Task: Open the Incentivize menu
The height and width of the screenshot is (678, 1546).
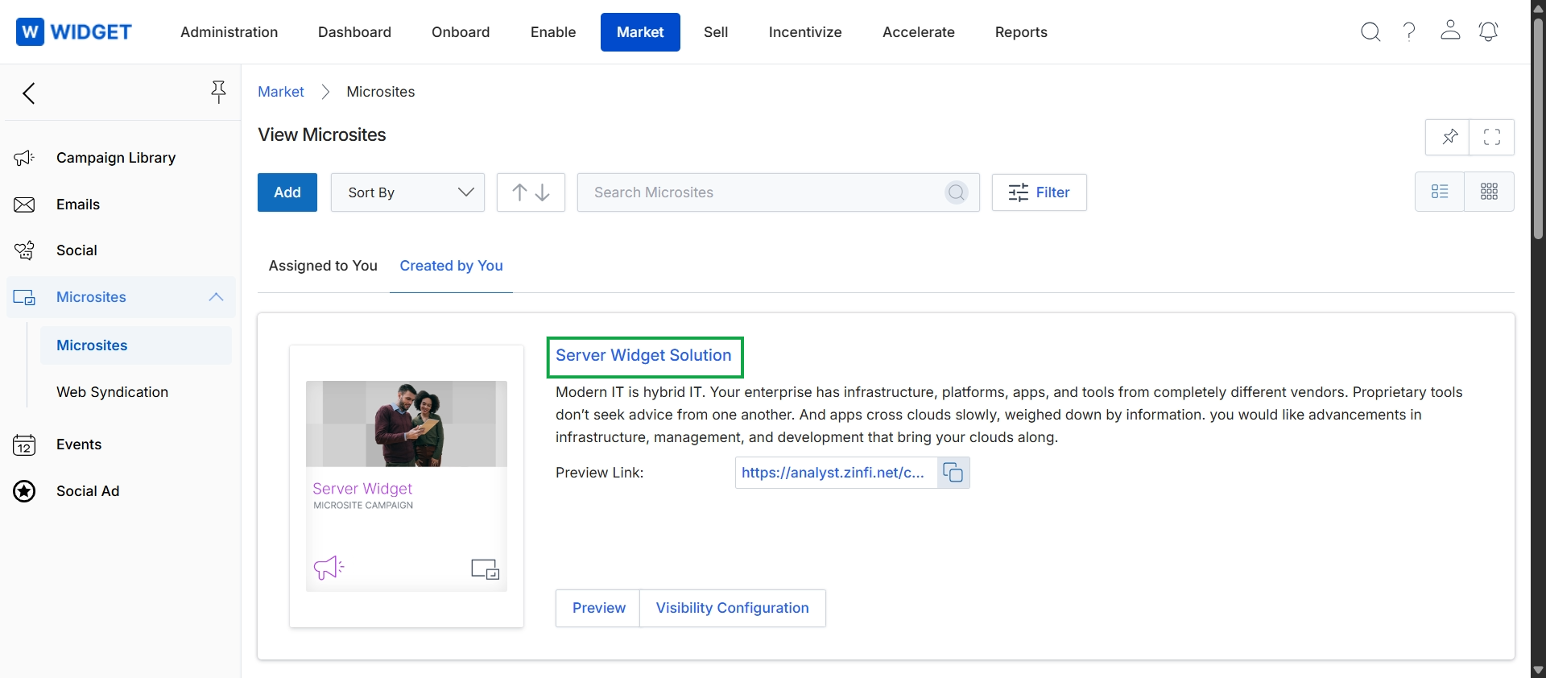Action: click(805, 32)
